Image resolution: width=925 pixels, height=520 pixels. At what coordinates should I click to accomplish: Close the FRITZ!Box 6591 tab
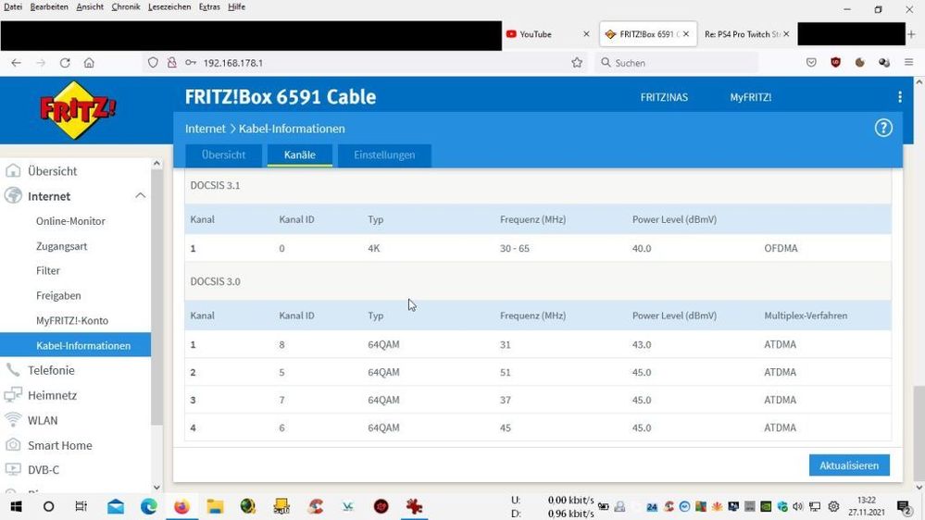tap(685, 34)
